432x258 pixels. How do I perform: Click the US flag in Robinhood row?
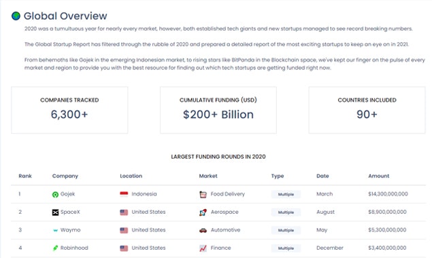(x=124, y=248)
